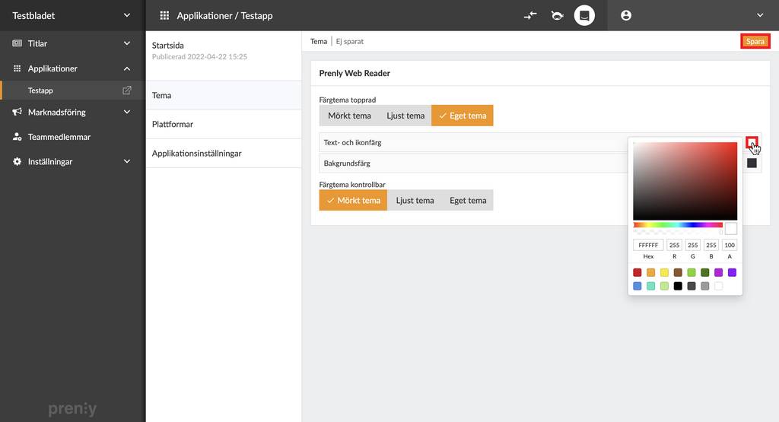
Task: Select Ljust tema for Färgtema kontrollbar
Action: click(x=415, y=201)
